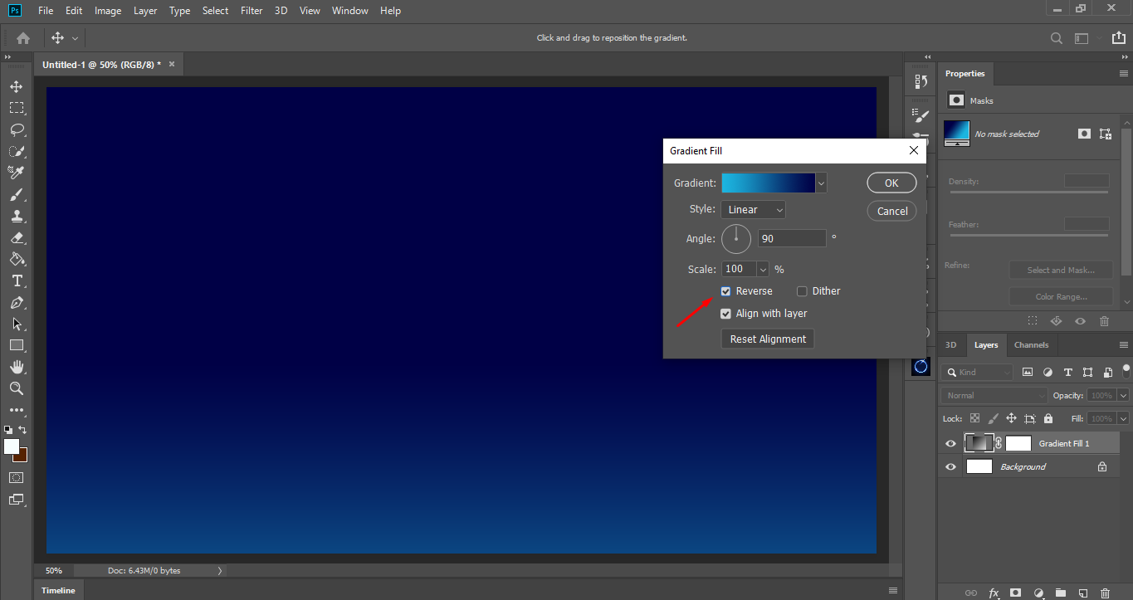Enable the Dither checkbox
The image size is (1133, 600).
coord(802,291)
